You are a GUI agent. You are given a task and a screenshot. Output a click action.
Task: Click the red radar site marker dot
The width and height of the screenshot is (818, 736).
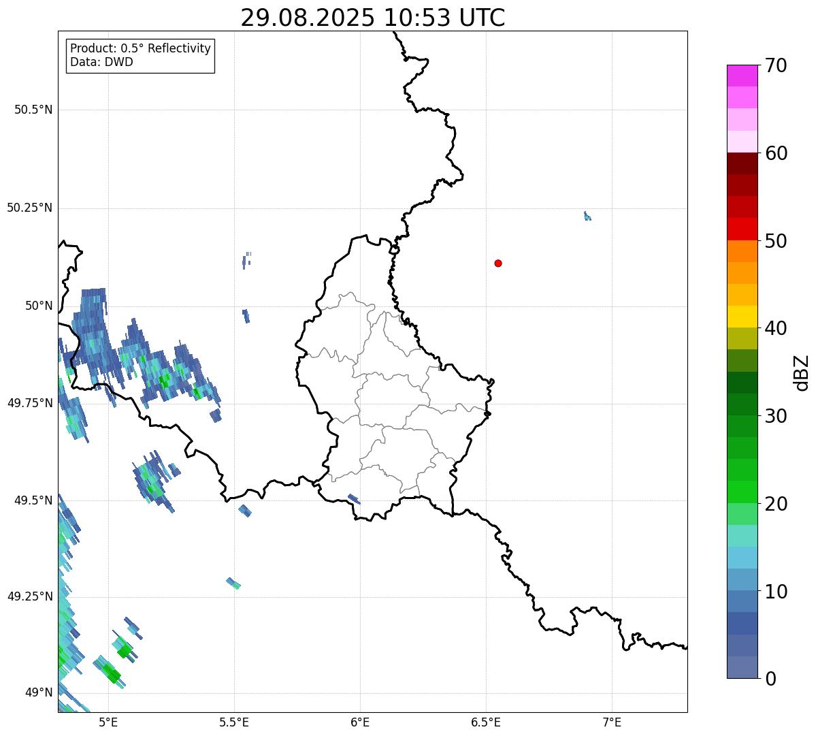(498, 263)
